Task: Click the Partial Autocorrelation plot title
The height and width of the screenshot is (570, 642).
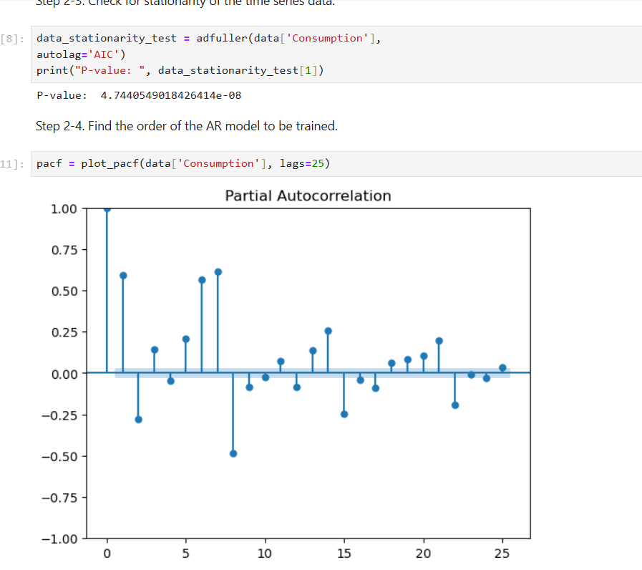Action: (x=308, y=195)
